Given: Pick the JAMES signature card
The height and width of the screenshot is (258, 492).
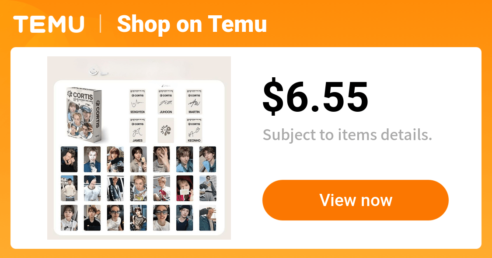Looking at the screenshot, I should point(137,130).
